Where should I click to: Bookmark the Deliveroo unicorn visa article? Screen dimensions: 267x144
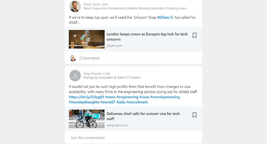[195, 115]
